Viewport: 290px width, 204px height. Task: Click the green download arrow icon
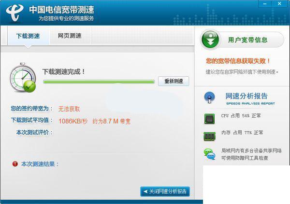tap(210, 40)
